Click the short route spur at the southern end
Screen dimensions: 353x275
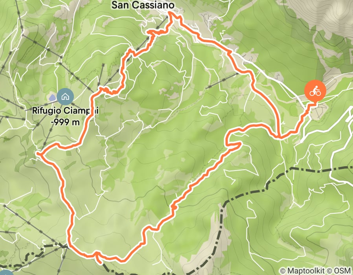pos(98,257)
